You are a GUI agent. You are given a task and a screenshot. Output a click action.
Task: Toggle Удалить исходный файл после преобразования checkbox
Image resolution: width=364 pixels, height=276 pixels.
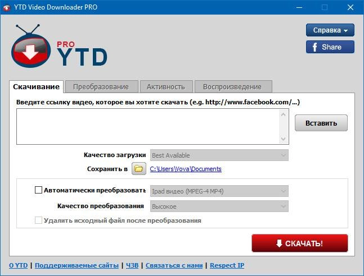point(38,220)
